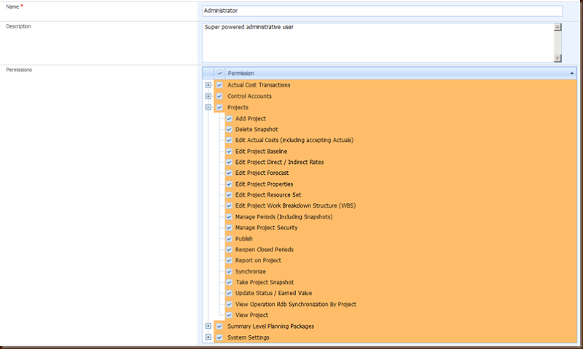This screenshot has height=349, width=583.
Task: Uncheck the Add Project permission
Action: 229,118
